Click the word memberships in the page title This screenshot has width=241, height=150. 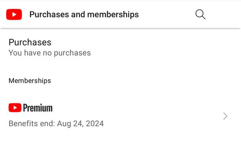click(x=113, y=14)
